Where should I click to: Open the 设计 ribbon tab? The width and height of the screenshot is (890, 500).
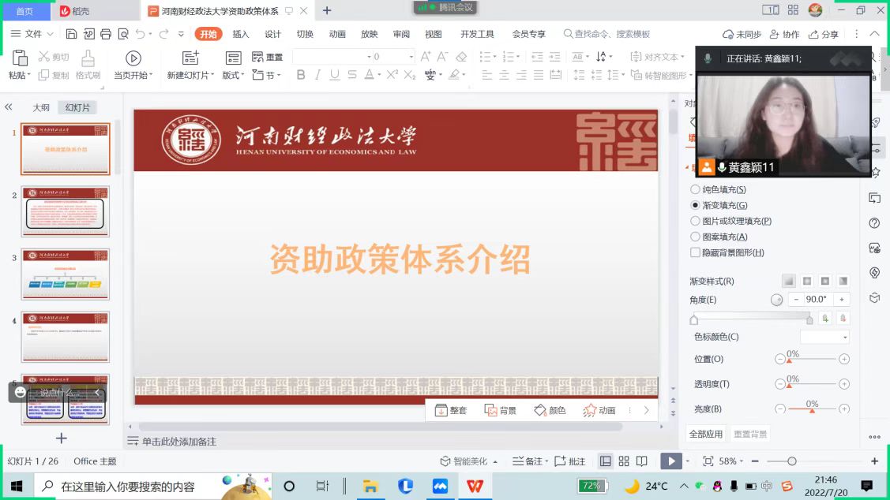click(272, 34)
